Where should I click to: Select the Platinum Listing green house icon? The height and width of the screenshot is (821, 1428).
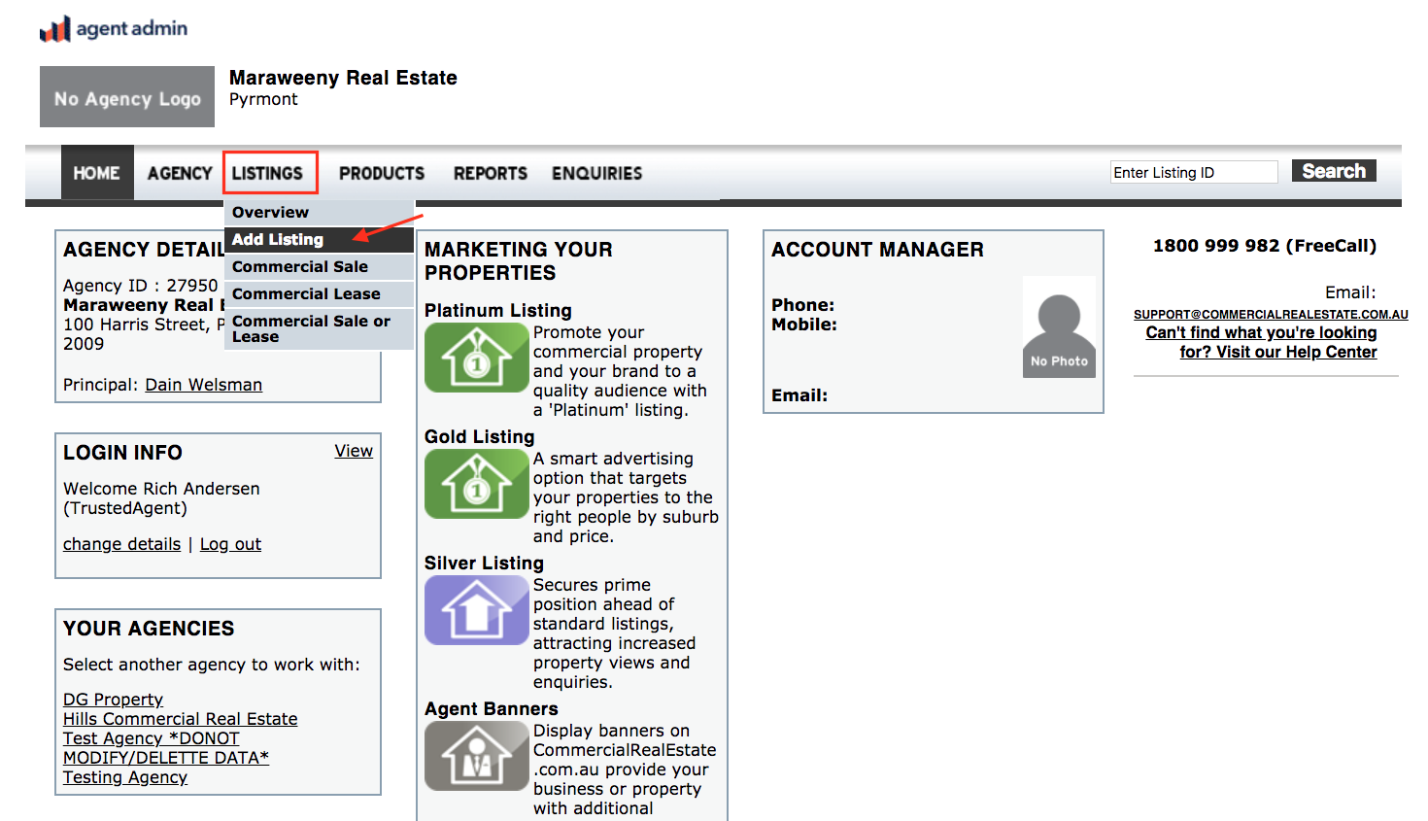point(476,358)
